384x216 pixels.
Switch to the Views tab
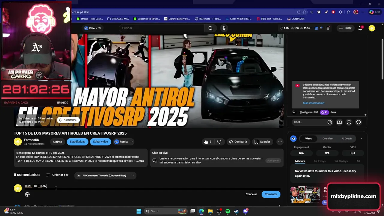click(308, 139)
